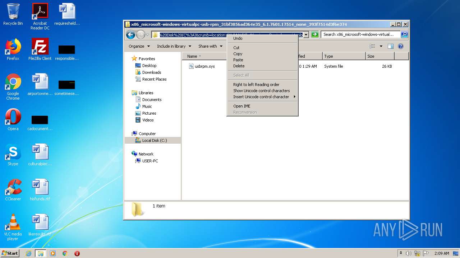
Task: Toggle Right to left Reading order
Action: [256, 85]
